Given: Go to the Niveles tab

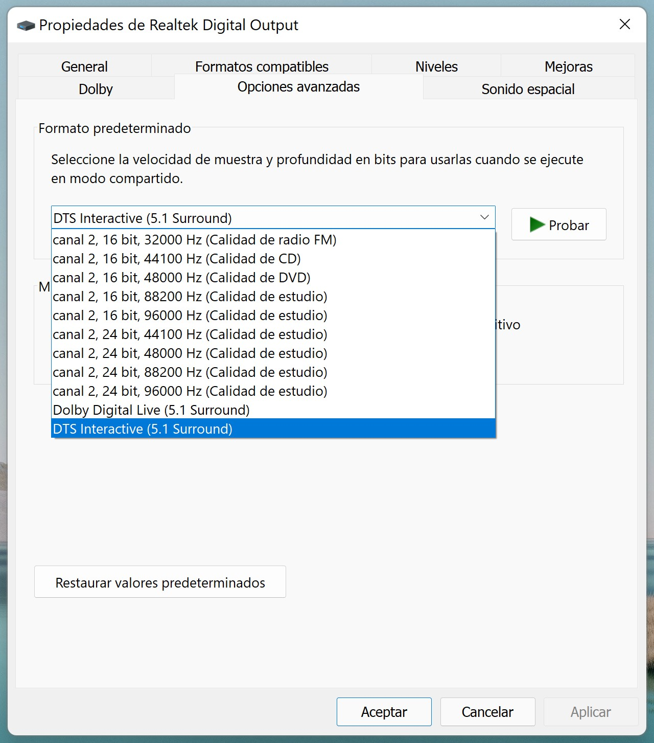Looking at the screenshot, I should (436, 66).
